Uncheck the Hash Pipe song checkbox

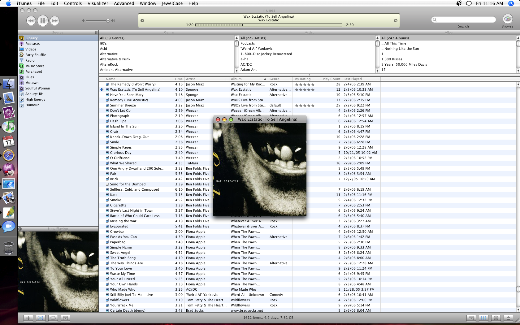click(x=107, y=121)
